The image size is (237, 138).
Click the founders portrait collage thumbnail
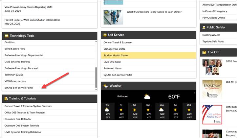point(212,67)
